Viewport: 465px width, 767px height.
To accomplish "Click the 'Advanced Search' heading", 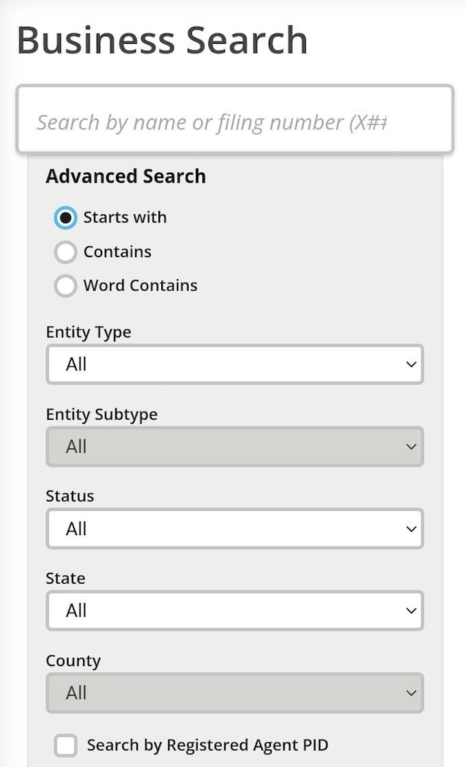I will click(x=126, y=176).
